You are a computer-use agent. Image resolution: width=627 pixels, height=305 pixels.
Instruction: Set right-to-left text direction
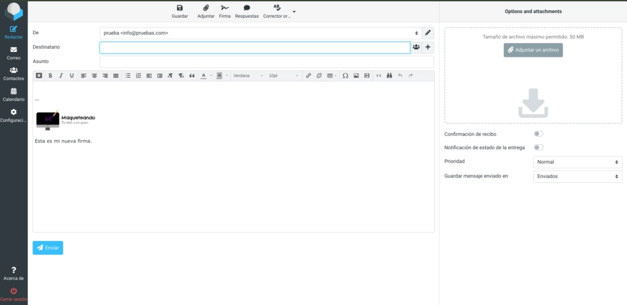tap(181, 75)
